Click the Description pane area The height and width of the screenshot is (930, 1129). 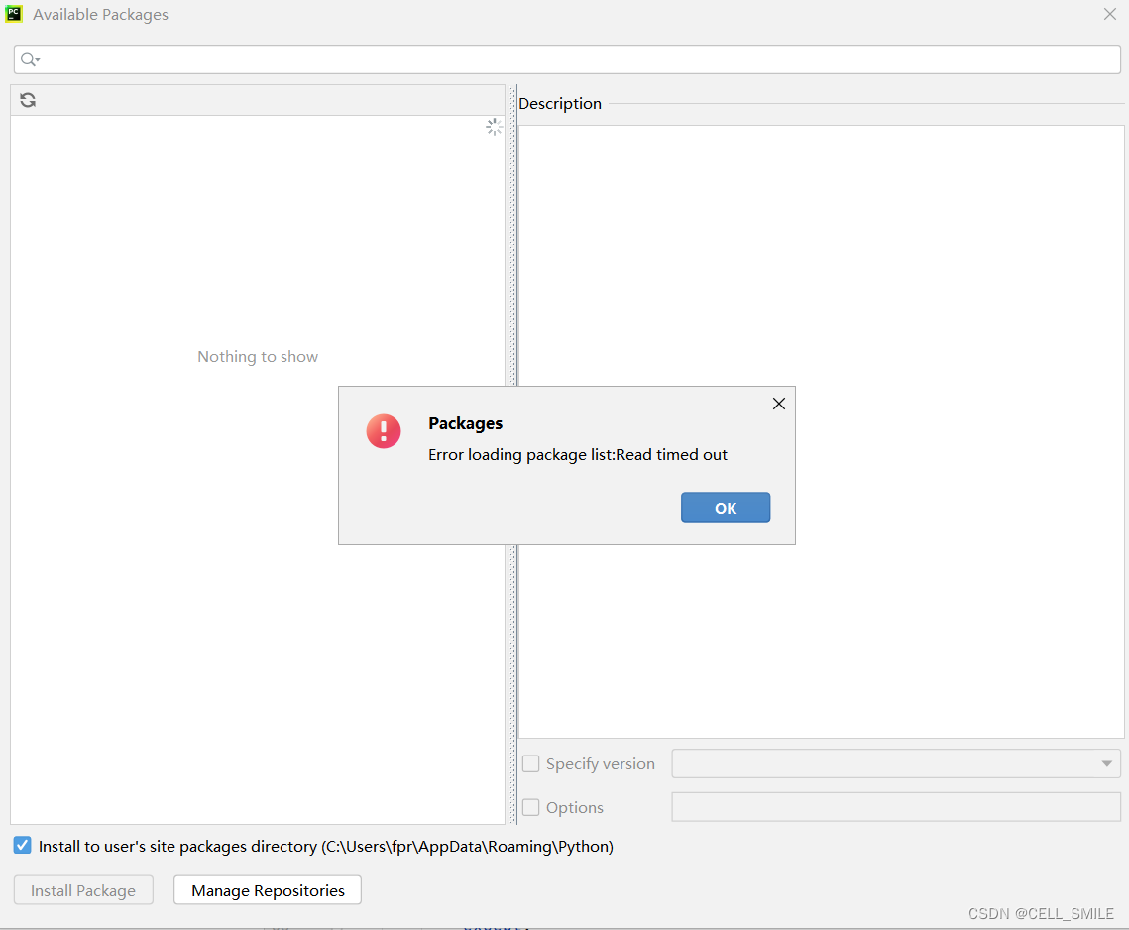point(821,431)
